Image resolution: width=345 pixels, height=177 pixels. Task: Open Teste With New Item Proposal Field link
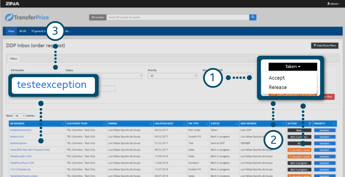[30, 150]
